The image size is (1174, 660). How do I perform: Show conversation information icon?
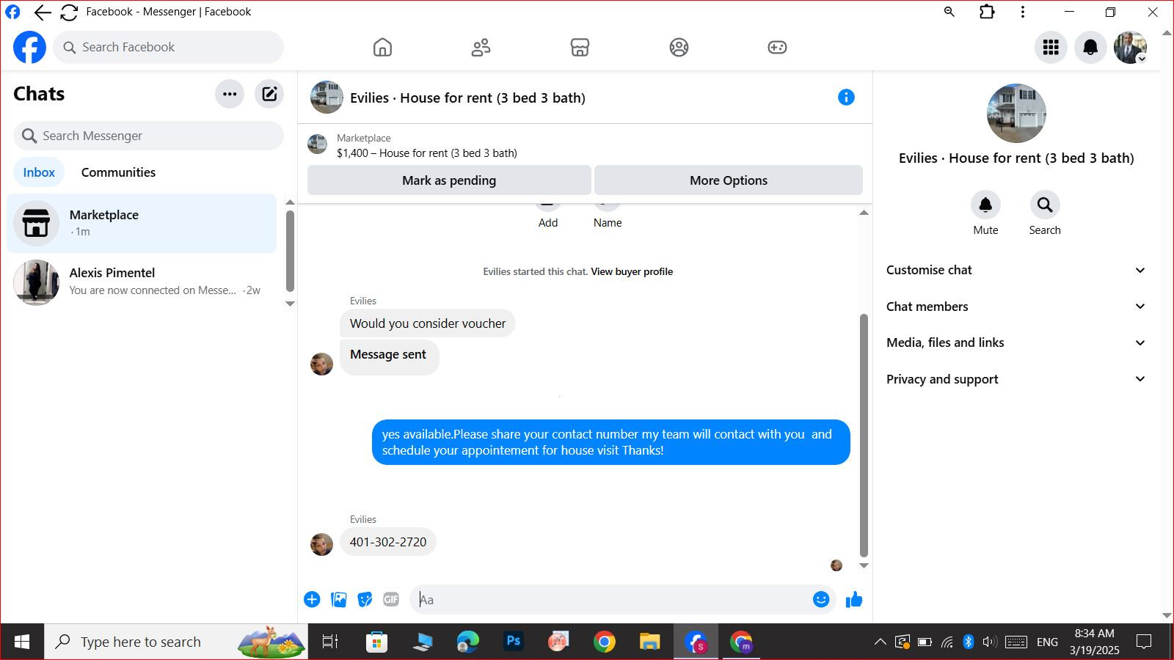(846, 98)
